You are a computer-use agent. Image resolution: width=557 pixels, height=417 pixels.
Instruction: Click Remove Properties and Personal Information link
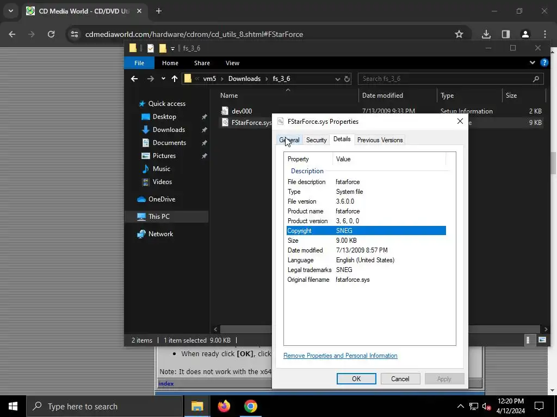point(341,356)
